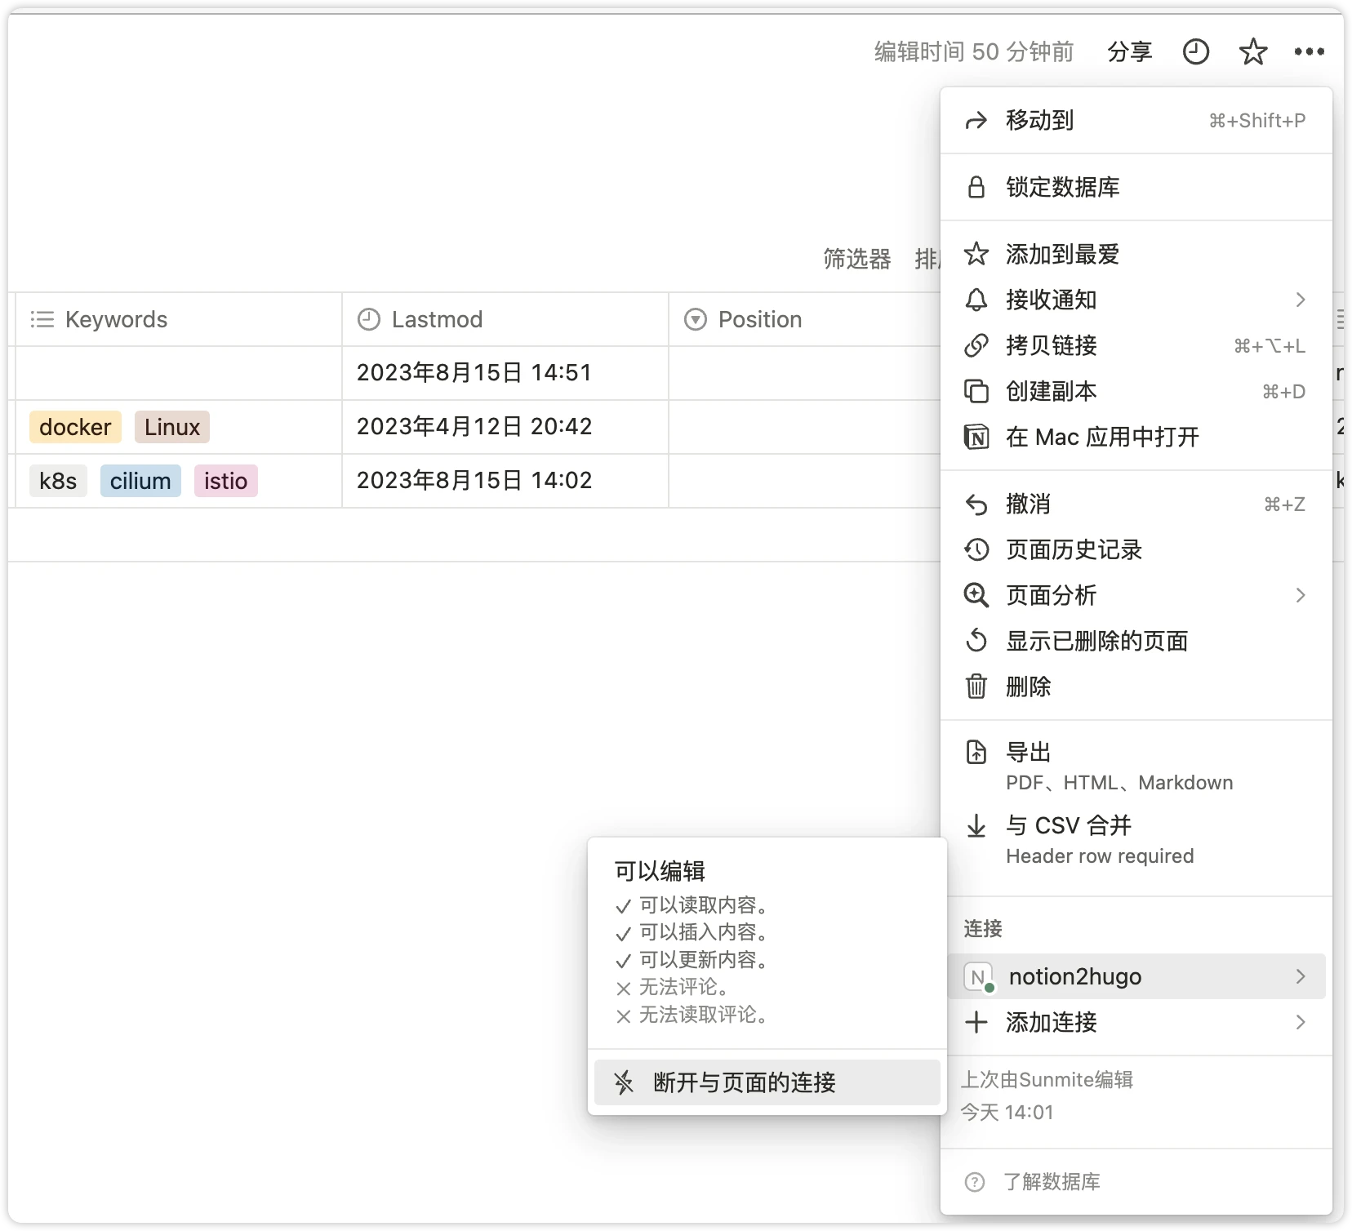The height and width of the screenshot is (1231, 1352).
Task: Click the lock icon for 锁定数据库
Action: coord(976,187)
